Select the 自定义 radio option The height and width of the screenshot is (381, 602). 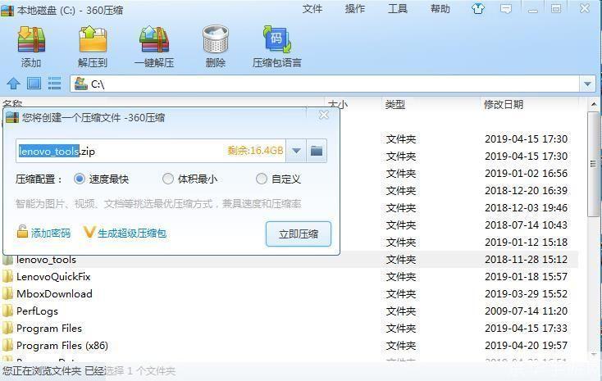pyautogui.click(x=262, y=179)
